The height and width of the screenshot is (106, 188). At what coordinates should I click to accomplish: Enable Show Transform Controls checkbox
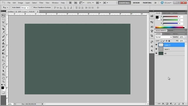[x=32, y=7]
